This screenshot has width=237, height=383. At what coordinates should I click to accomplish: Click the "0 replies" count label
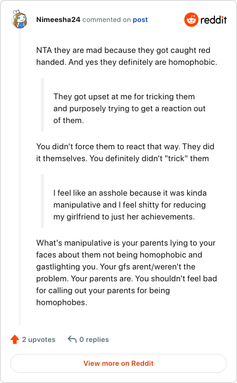[94, 340]
